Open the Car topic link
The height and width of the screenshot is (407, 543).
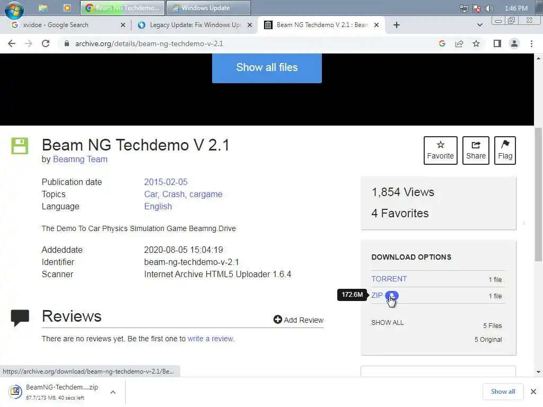click(x=151, y=194)
